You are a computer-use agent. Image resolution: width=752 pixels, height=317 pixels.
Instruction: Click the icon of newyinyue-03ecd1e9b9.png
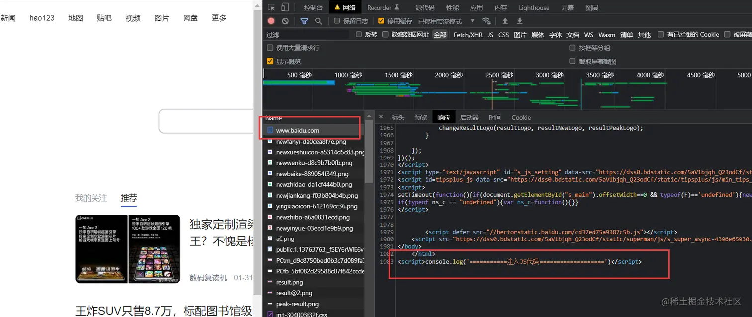(270, 228)
